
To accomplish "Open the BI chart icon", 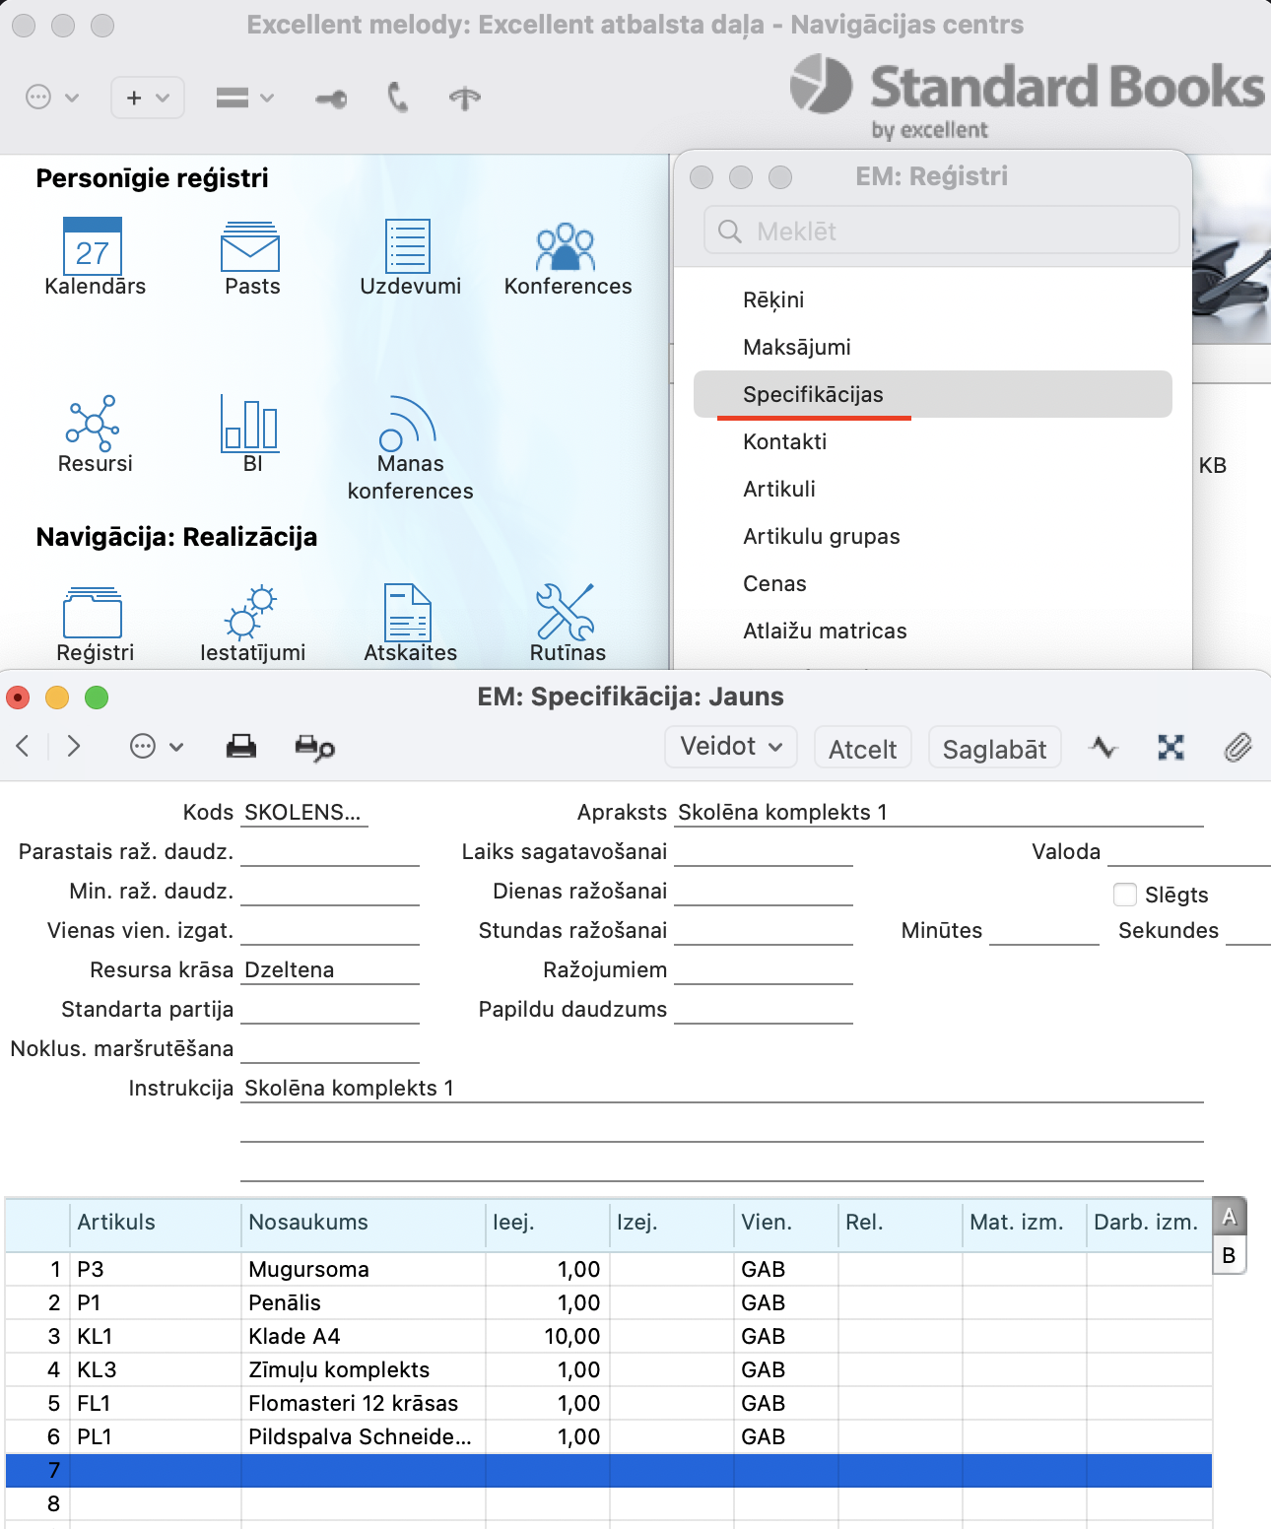I will (x=250, y=424).
